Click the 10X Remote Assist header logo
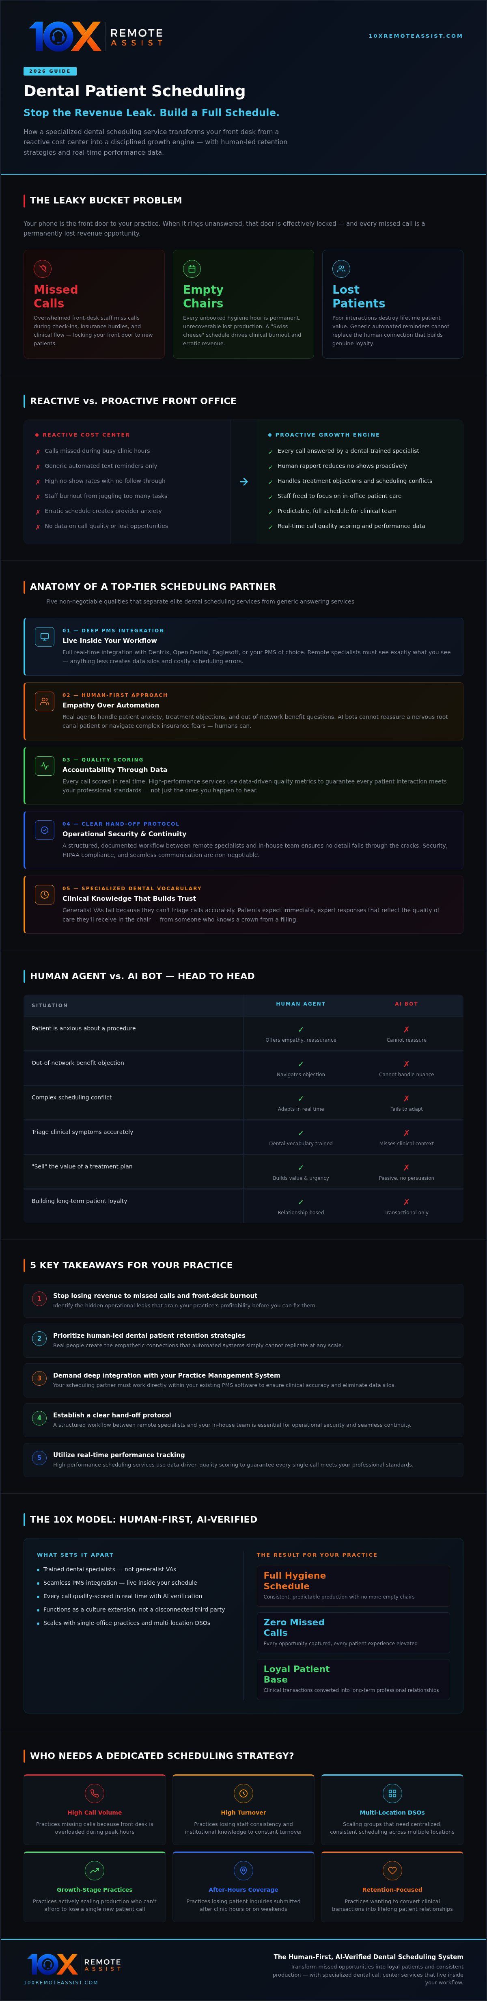 [95, 36]
